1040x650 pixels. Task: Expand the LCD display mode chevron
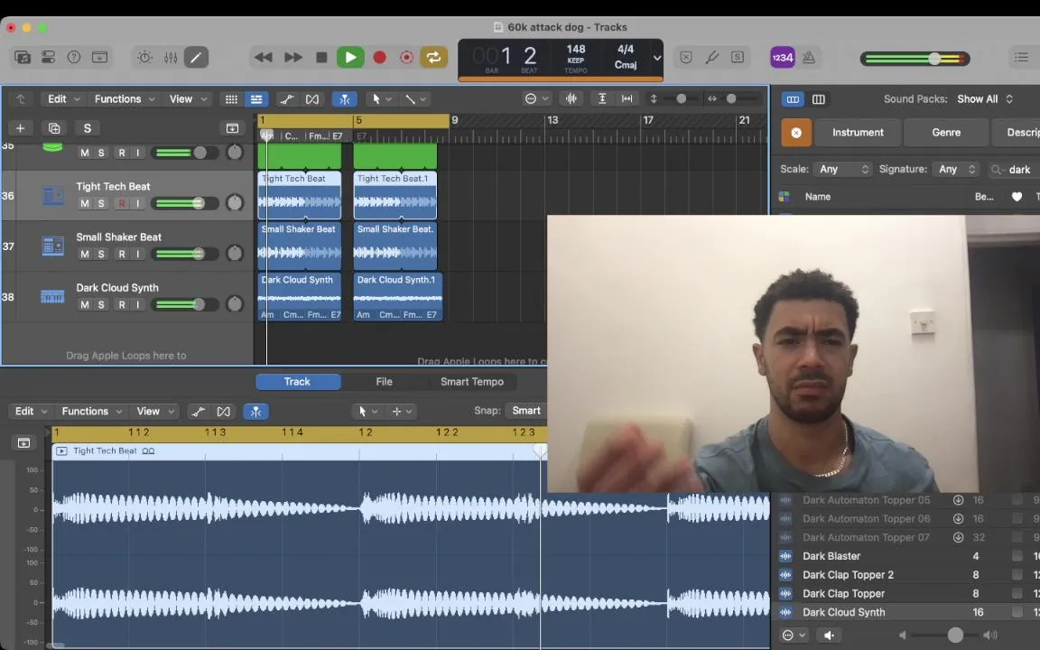click(656, 58)
